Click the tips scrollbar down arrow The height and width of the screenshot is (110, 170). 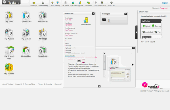104,76
